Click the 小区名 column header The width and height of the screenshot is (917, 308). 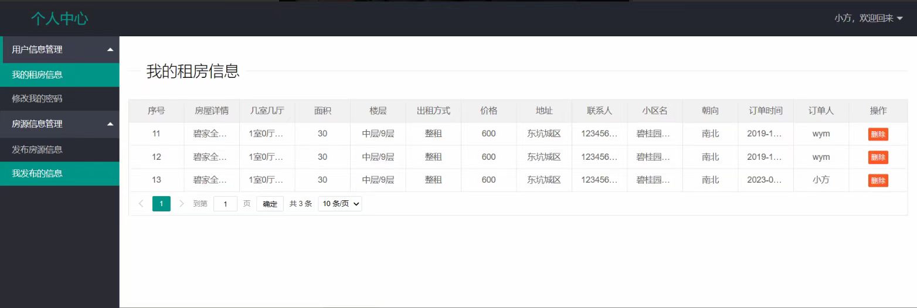pyautogui.click(x=655, y=111)
